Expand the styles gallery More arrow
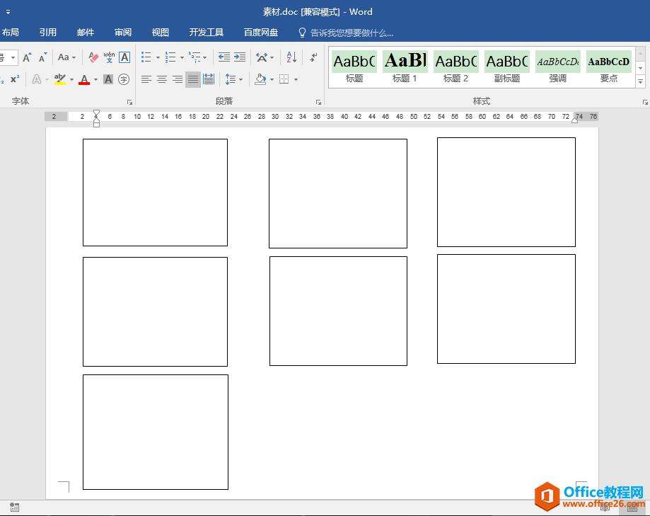This screenshot has width=650, height=516. coord(641,82)
